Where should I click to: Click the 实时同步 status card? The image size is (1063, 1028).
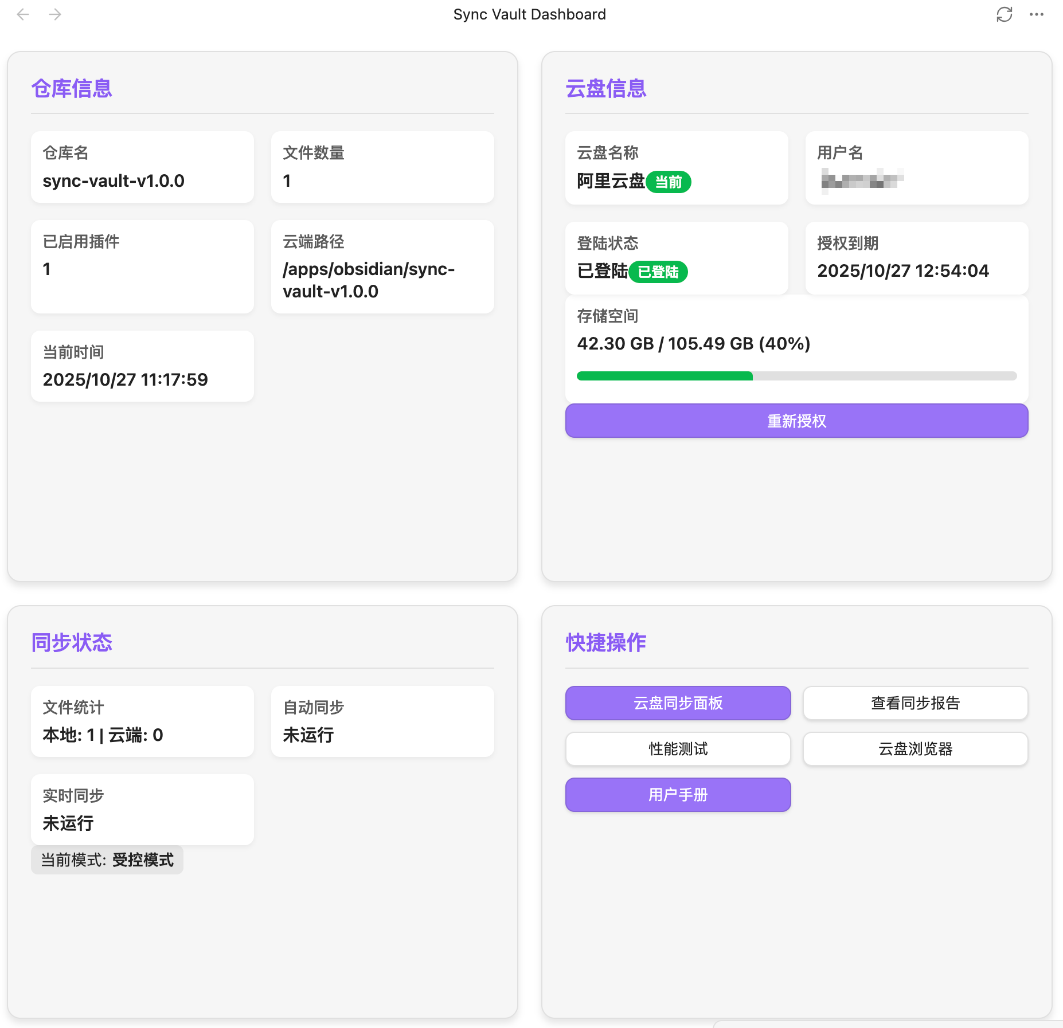pyautogui.click(x=142, y=809)
